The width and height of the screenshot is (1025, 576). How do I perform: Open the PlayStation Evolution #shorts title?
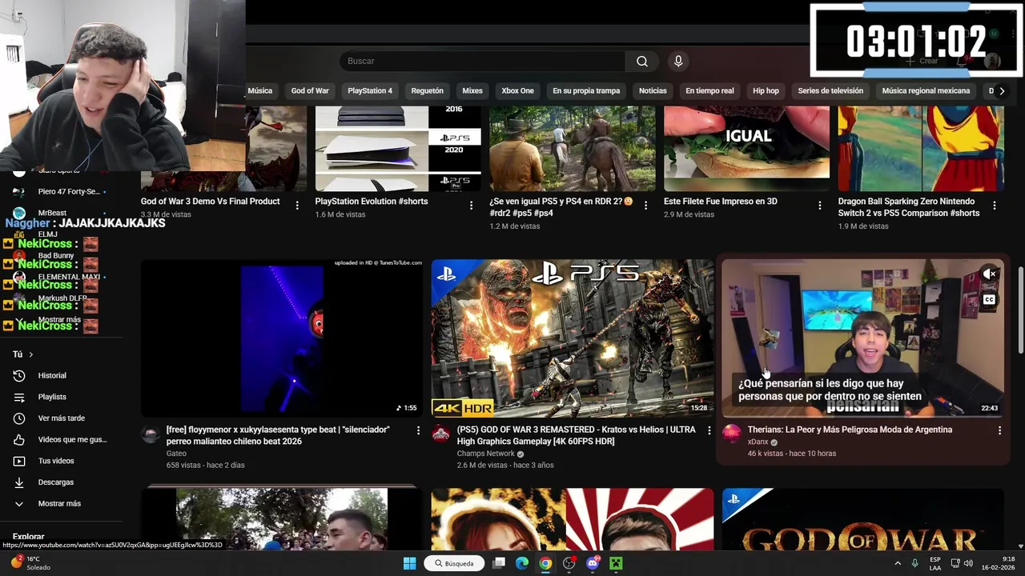[x=372, y=202]
